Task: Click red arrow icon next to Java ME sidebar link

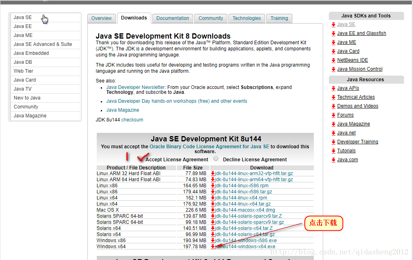Action: 333,42
